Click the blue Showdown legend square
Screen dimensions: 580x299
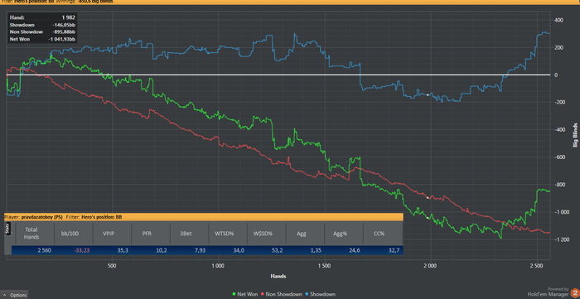(307, 294)
